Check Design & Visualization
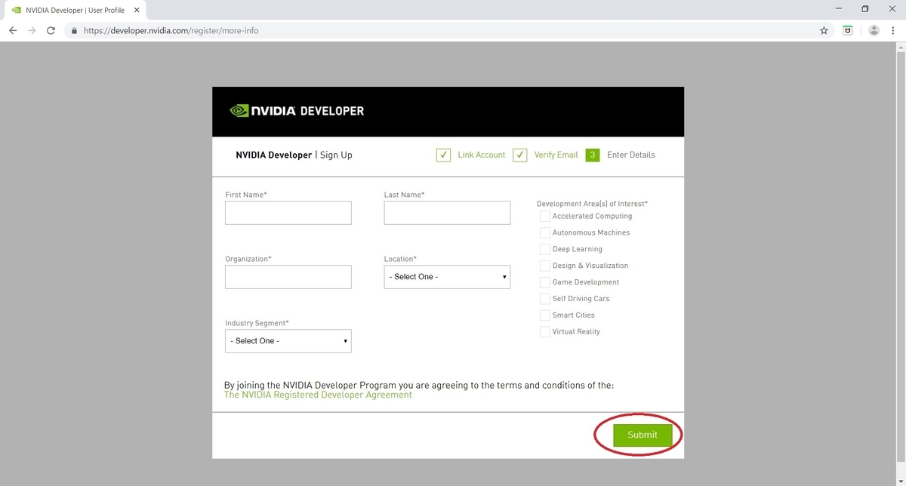Screen dimensions: 906x486 [x=545, y=266]
